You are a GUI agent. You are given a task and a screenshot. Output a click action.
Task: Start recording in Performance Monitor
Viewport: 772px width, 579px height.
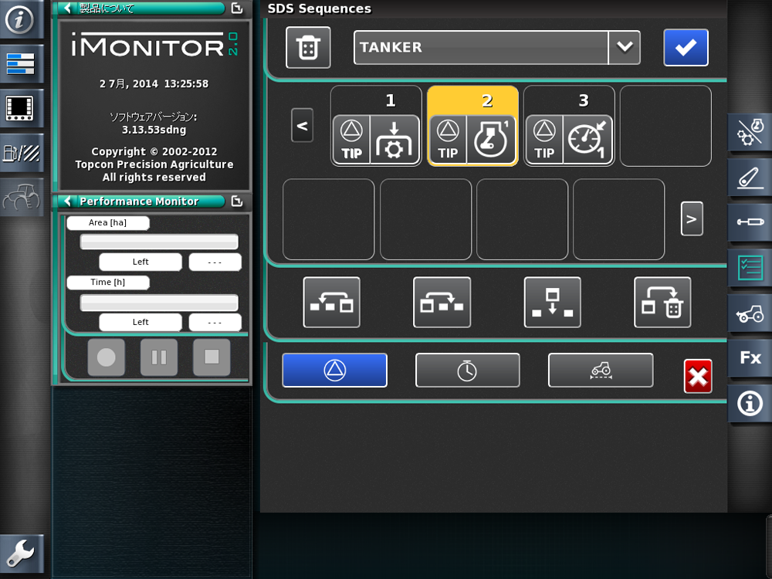pyautogui.click(x=107, y=357)
